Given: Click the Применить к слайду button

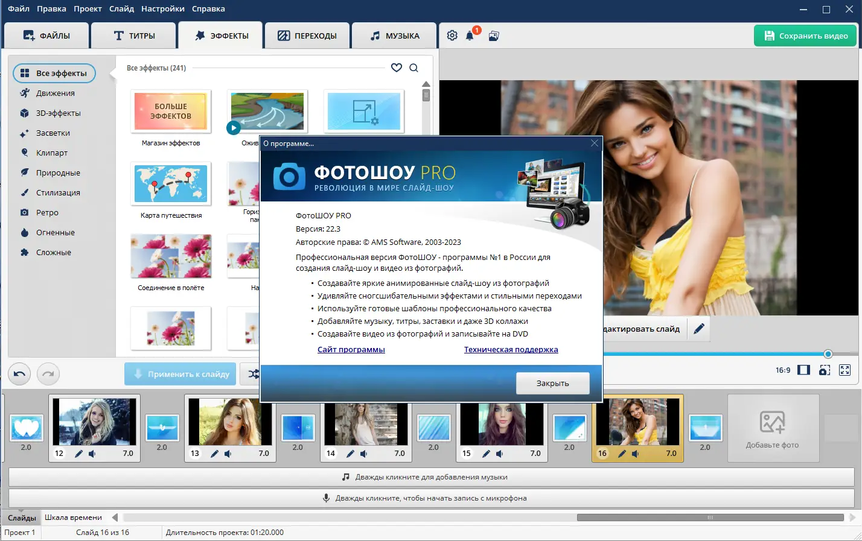Looking at the screenshot, I should 181,374.
